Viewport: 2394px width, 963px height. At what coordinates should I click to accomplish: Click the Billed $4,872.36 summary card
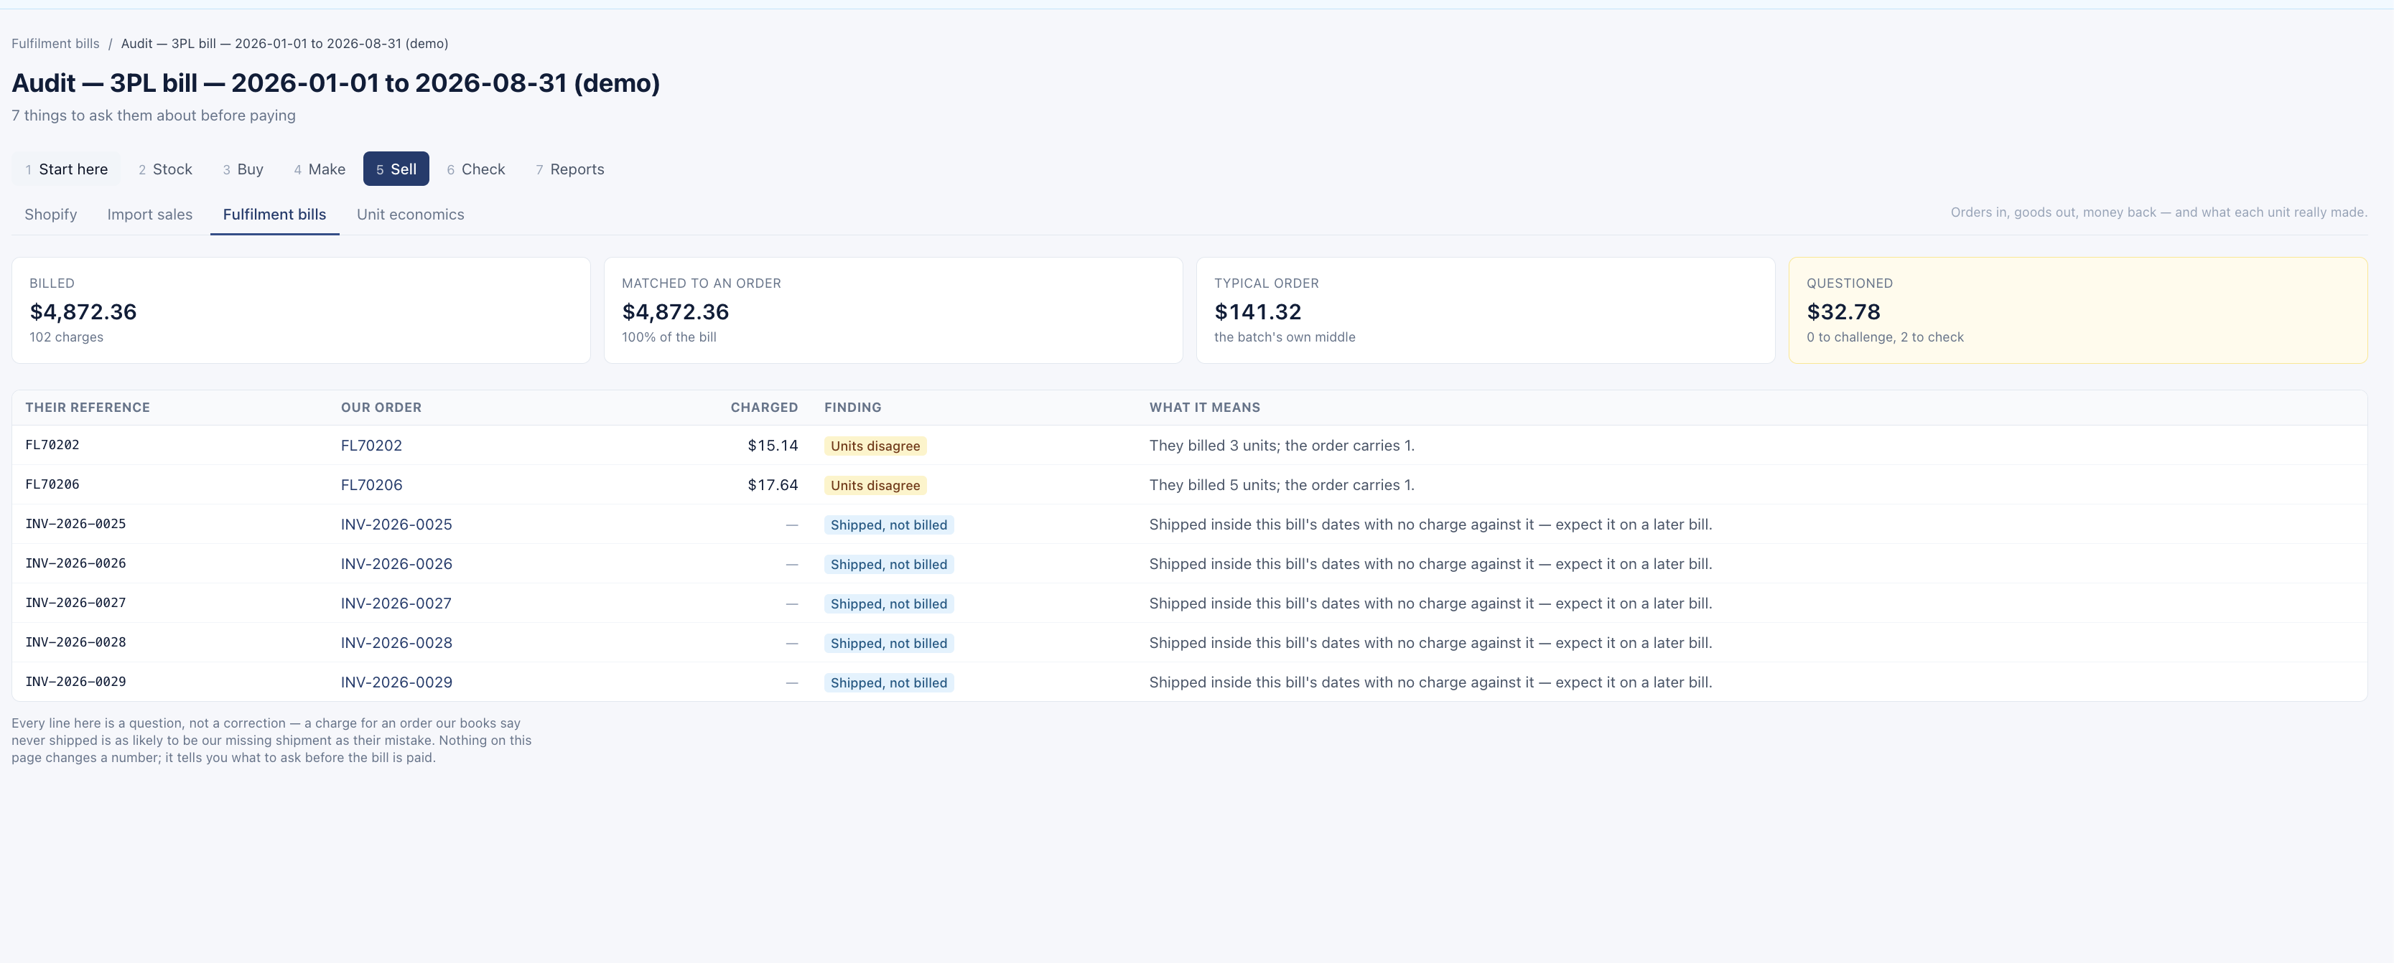click(301, 310)
